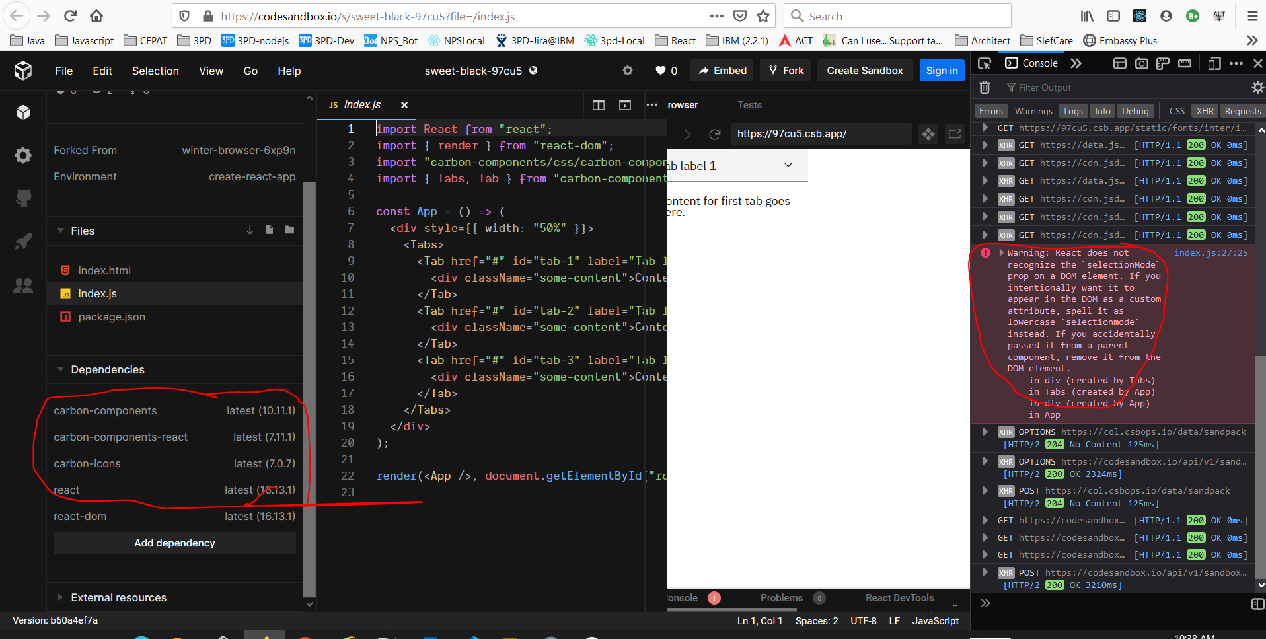
Task: Toggle the Errors filter in the console
Action: pos(990,110)
